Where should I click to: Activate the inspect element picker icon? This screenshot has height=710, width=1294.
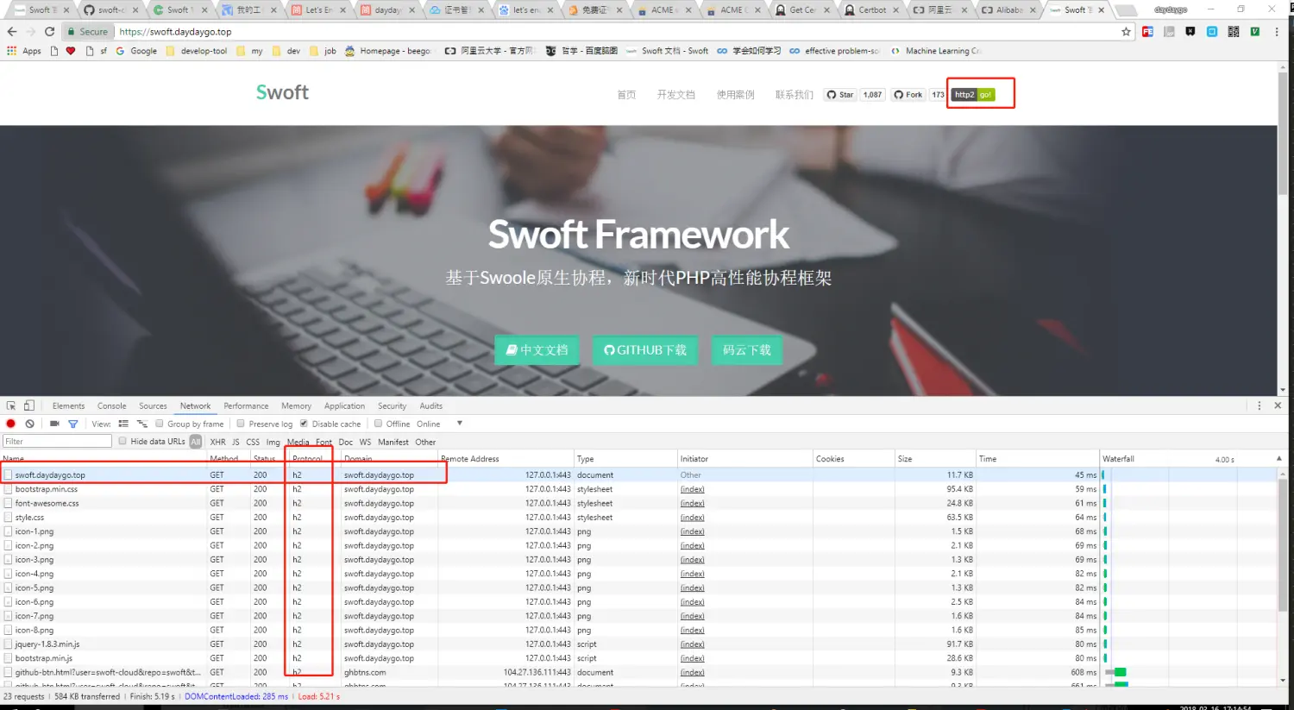pos(11,405)
